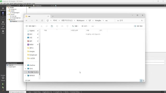The height and width of the screenshot is (93, 166).
Task: Click Up arrow in File Explorer
Action: pos(37,21)
